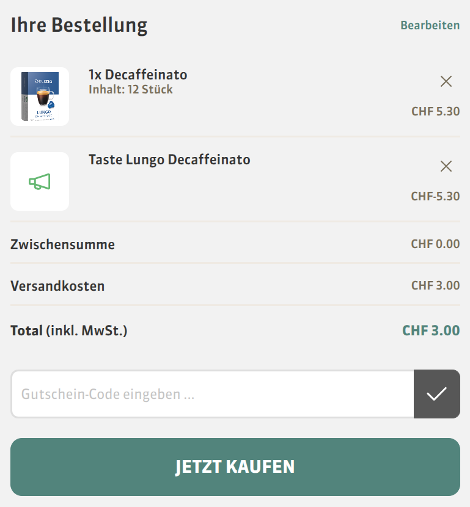Click the CHF-5.30 discount amount
The width and height of the screenshot is (470, 507).
click(435, 196)
